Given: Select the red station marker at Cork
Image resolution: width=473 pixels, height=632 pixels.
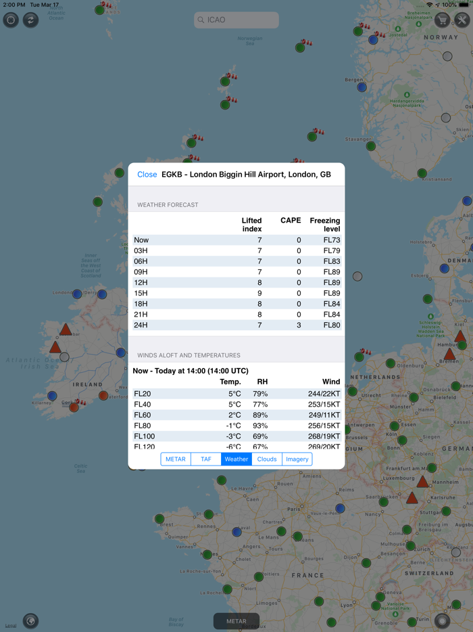Looking at the screenshot, I should [x=74, y=407].
